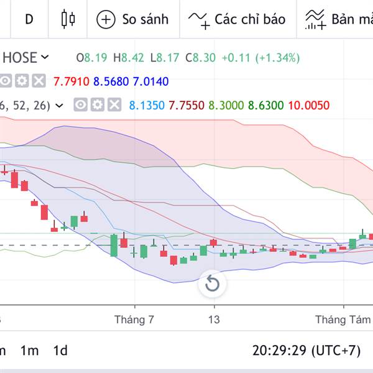Screen dimensions: 373x373
Task: Click the 7.7550 Ichimoku value
Action: point(186,105)
